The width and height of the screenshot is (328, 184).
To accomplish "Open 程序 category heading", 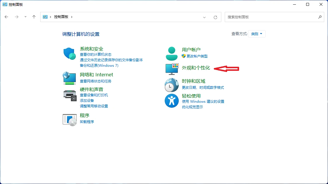I will [85, 115].
